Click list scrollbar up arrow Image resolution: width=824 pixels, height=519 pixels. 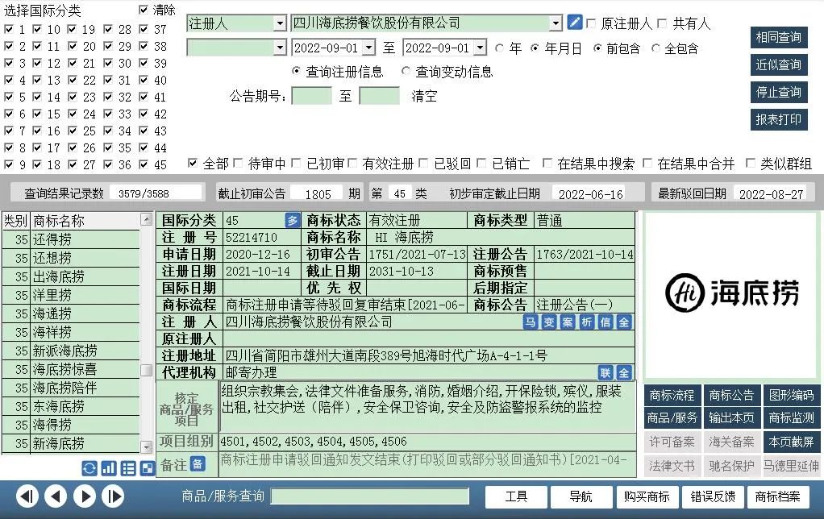[147, 219]
